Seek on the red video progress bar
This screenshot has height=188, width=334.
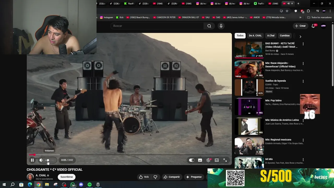[129, 155]
